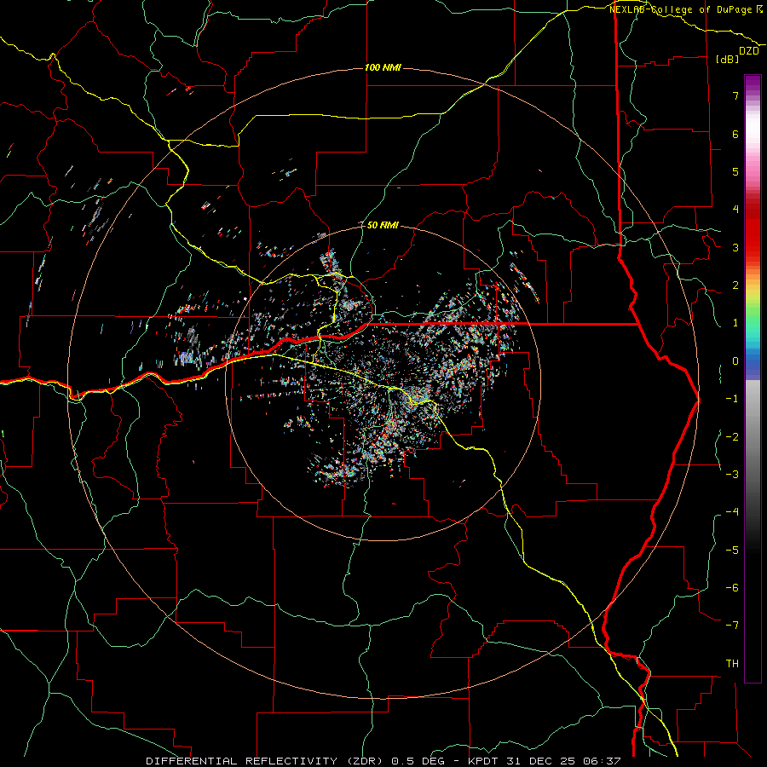The image size is (767, 767).
Task: Click the legend value 2
Action: pos(735,285)
